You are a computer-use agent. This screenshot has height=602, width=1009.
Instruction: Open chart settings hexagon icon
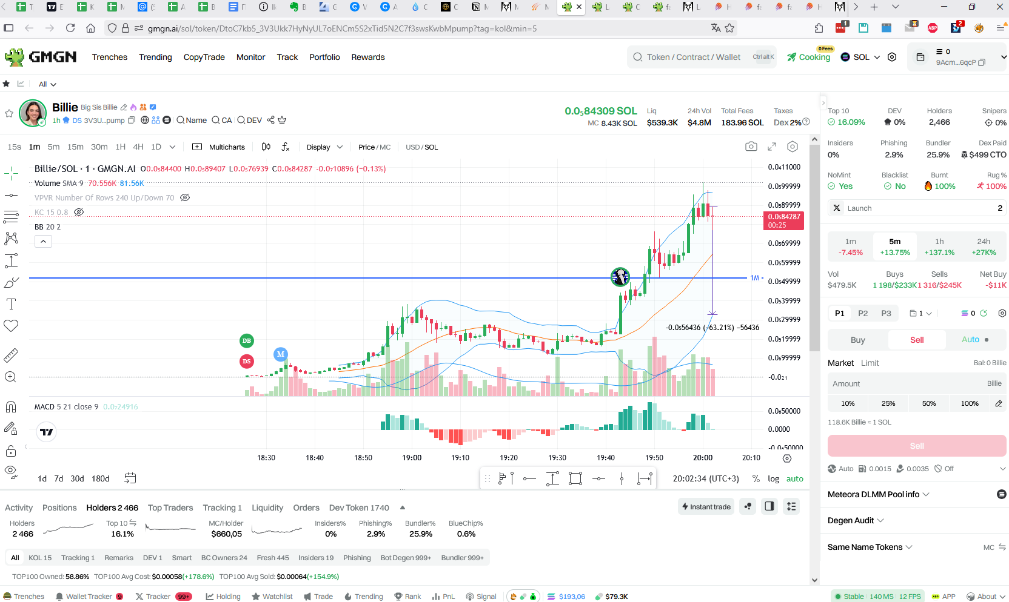793,147
